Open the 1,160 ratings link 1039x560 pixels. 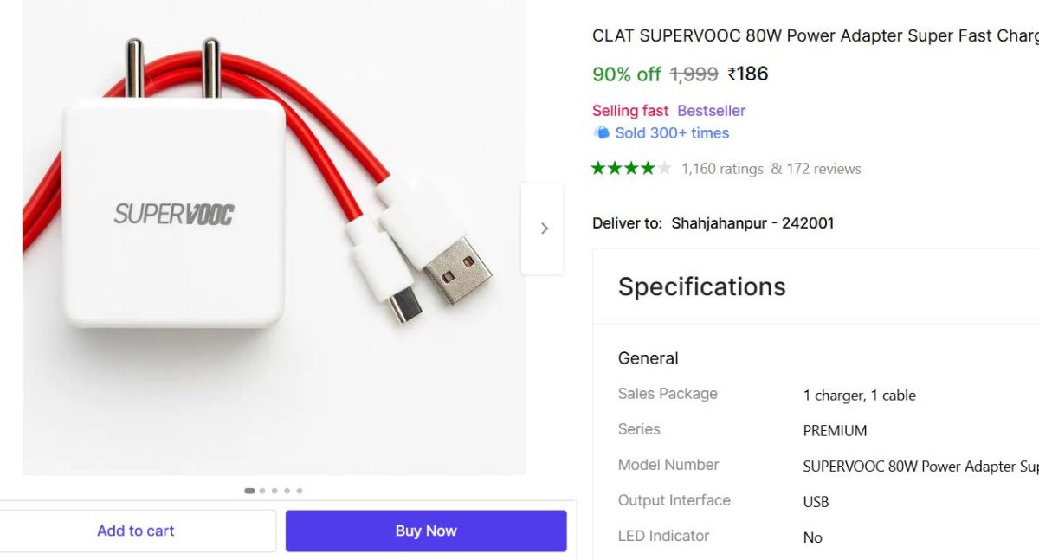(x=722, y=169)
